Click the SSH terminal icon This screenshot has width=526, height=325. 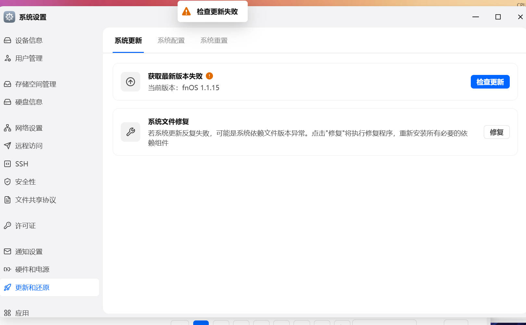coord(7,164)
